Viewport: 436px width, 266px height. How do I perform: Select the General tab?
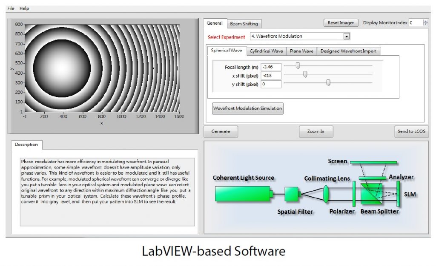coord(215,23)
